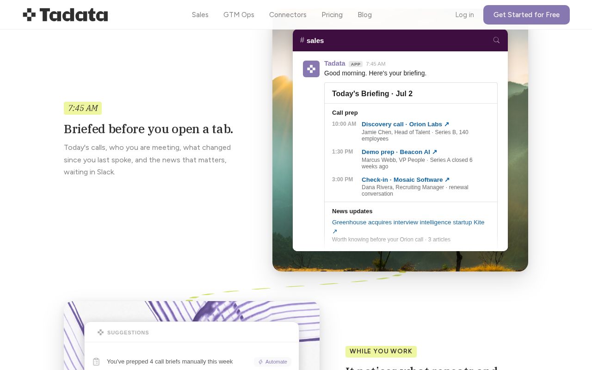
Task: Open the GTM Ops menu item
Action: pos(239,15)
